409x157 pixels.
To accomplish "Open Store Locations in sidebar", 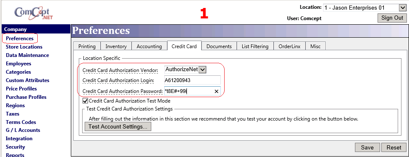I will [24, 47].
